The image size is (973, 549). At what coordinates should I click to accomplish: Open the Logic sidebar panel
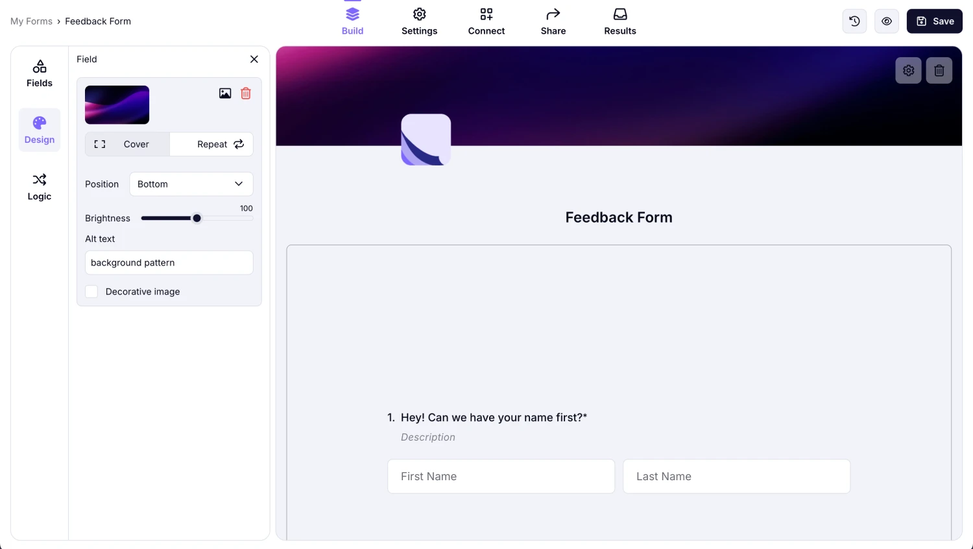point(40,187)
